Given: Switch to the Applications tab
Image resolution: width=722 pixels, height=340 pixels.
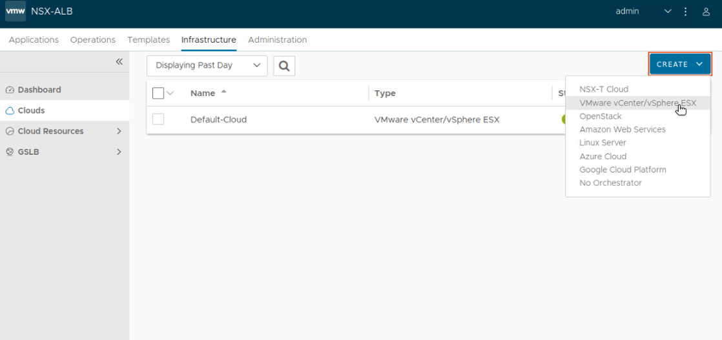Looking at the screenshot, I should pyautogui.click(x=34, y=39).
